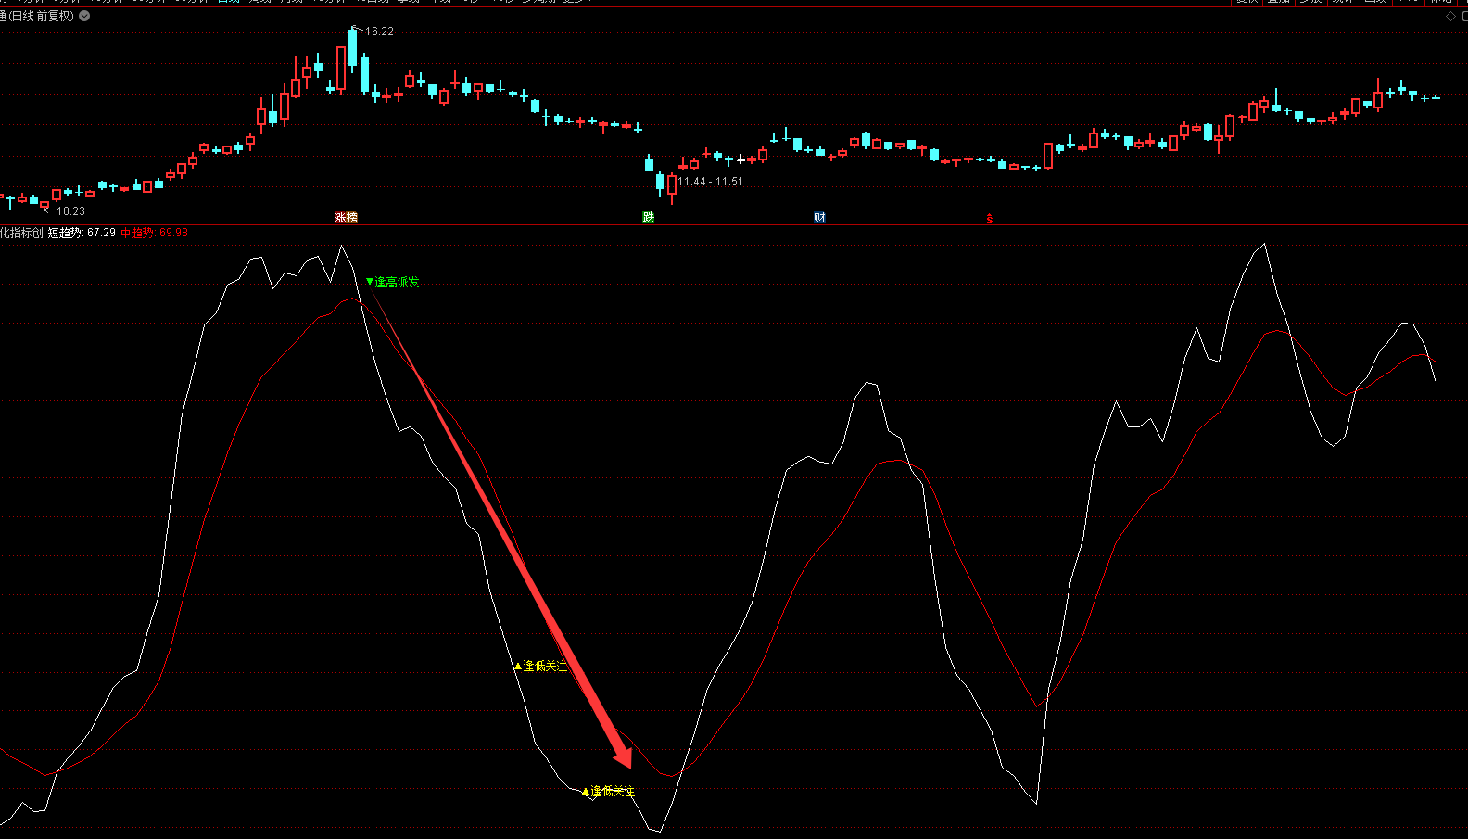Open the dropdown beside 日线 前复权 title
Screen dimensions: 1468x839
[84, 16]
